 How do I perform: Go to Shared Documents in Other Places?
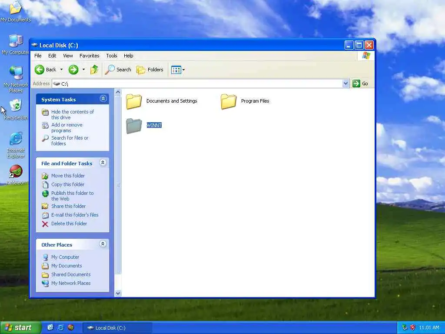(71, 275)
